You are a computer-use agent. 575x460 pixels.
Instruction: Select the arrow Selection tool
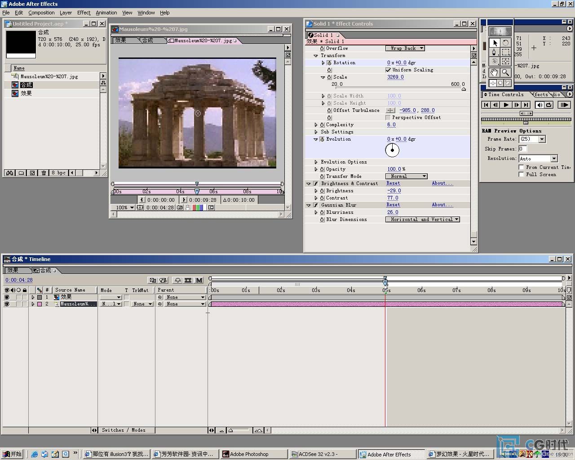point(495,43)
